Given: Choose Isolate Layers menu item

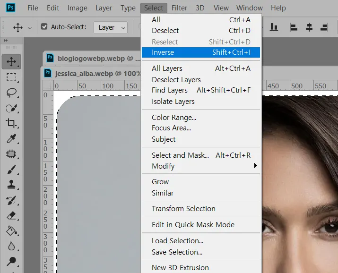Looking at the screenshot, I should pos(201,102).
